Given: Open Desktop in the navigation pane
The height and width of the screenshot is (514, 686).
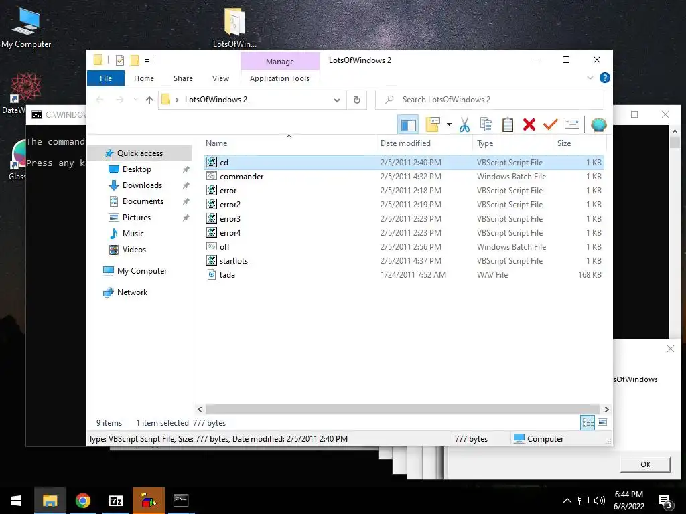Looking at the screenshot, I should tap(137, 169).
